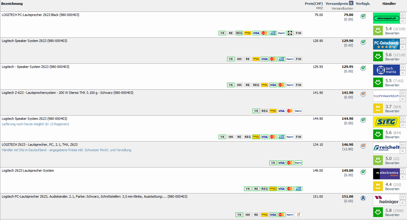Open the reichelt elektronik shop logo
This screenshot has height=220, width=407.
[386, 148]
